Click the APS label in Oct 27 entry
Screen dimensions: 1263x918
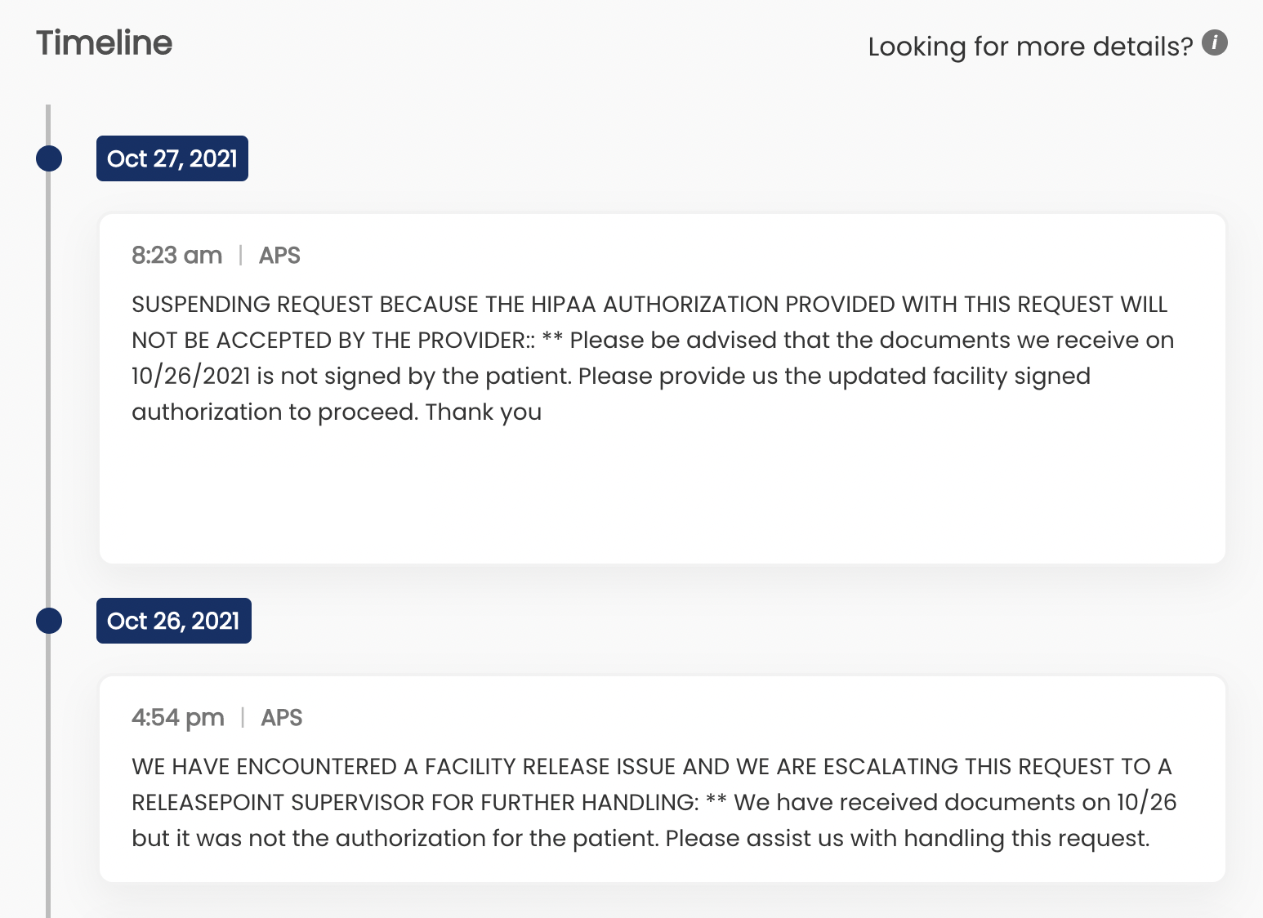tap(279, 256)
